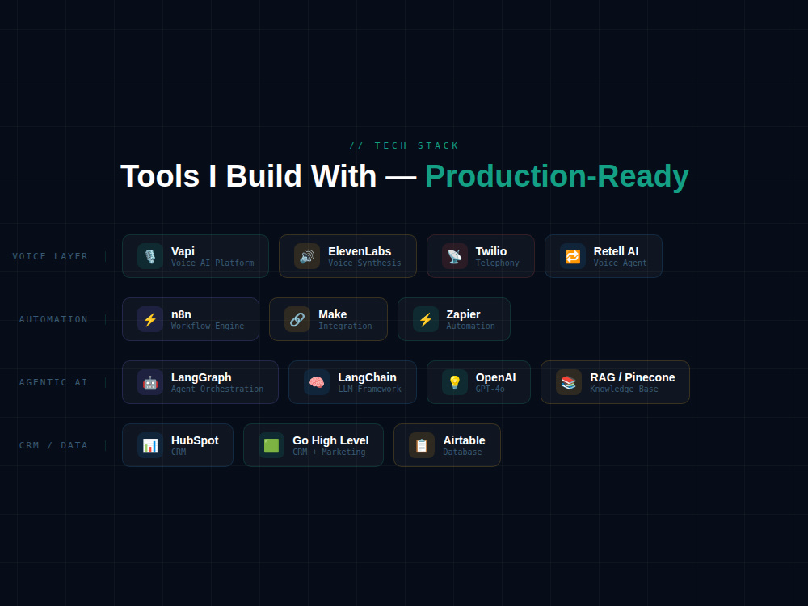Select the Zapier card title
This screenshot has width=808, height=606.
pos(463,314)
